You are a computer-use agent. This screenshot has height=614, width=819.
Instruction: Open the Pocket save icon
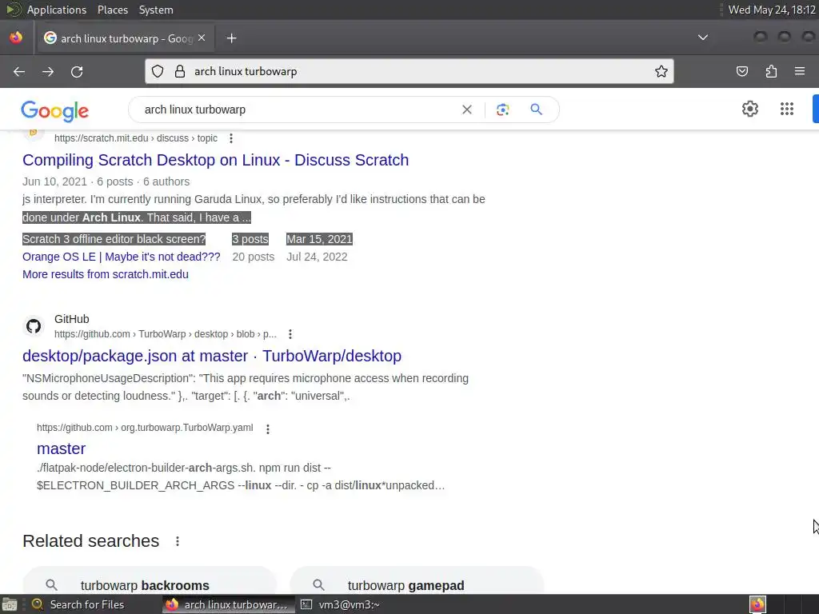tap(742, 71)
